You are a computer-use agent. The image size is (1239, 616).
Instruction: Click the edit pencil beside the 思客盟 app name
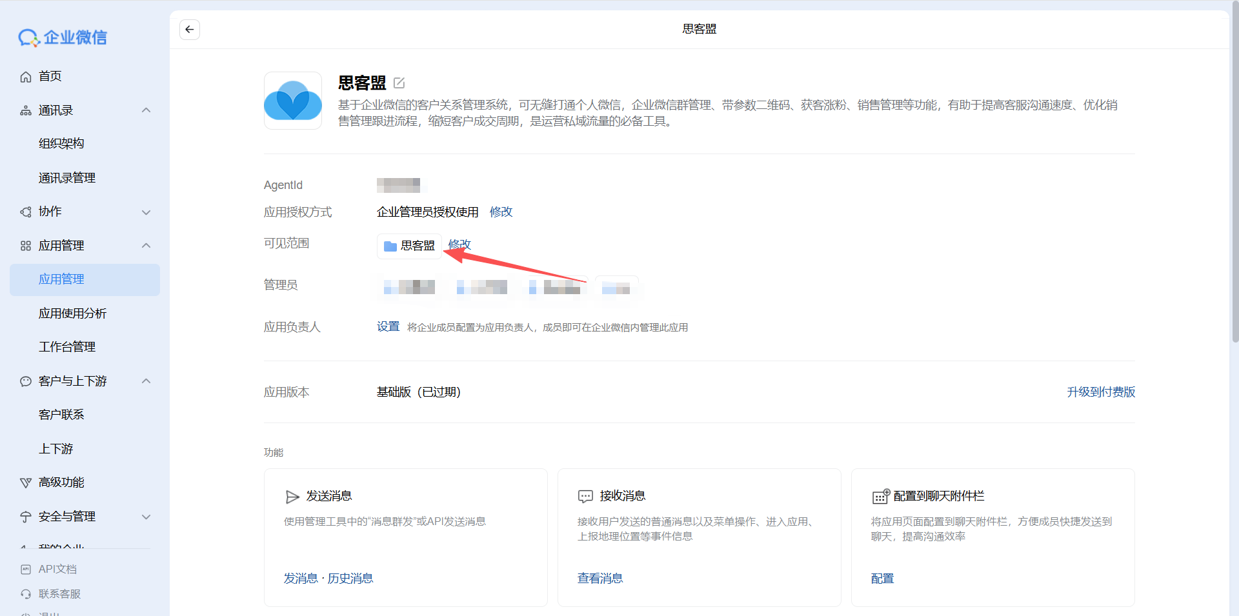[x=399, y=83]
